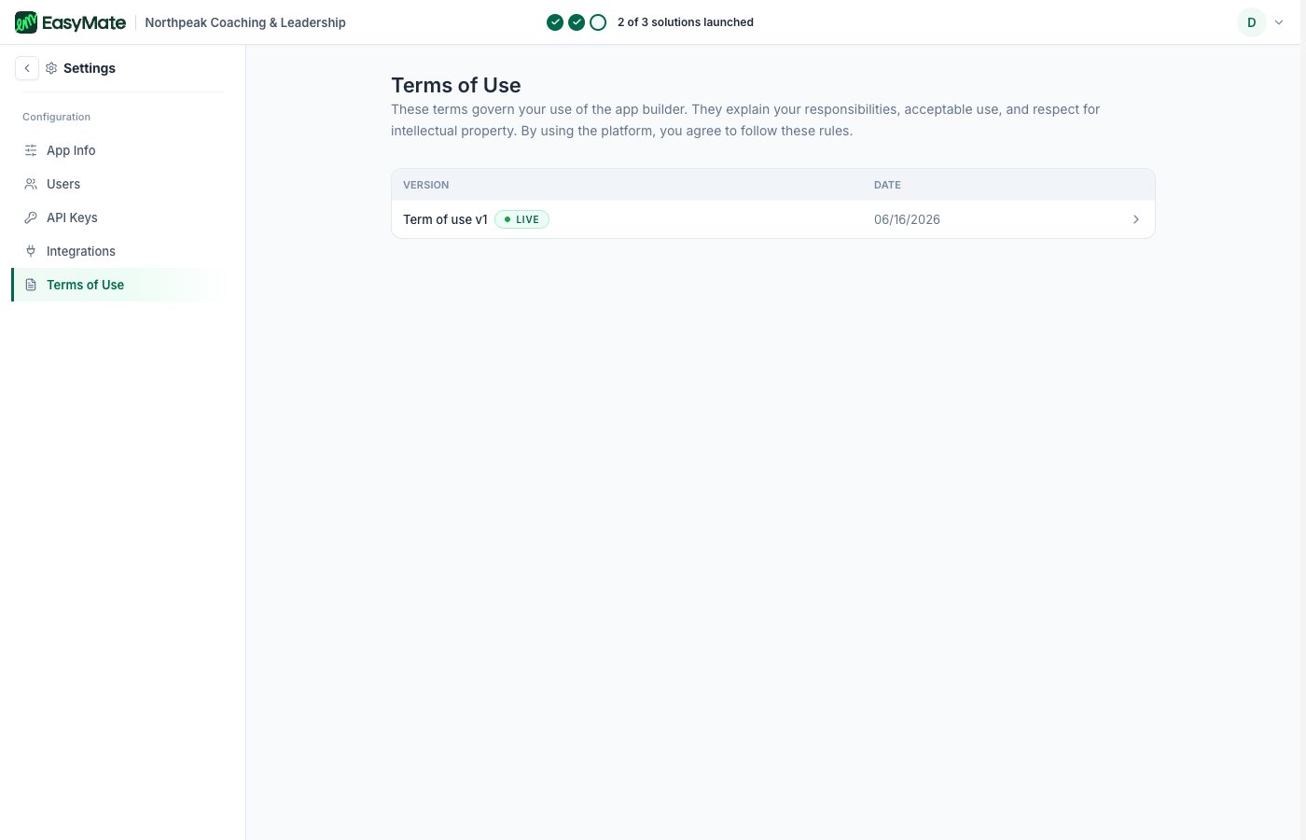Click the LIVE status badge

click(521, 219)
